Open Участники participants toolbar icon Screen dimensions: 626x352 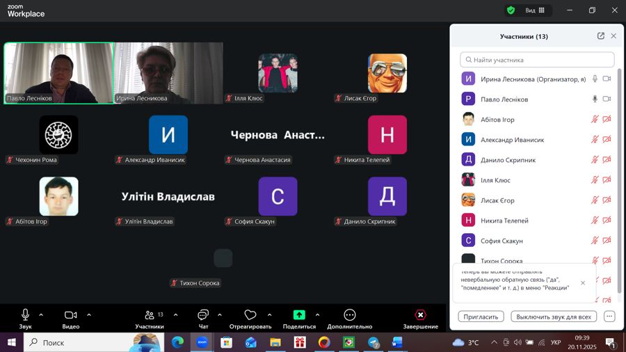click(150, 315)
